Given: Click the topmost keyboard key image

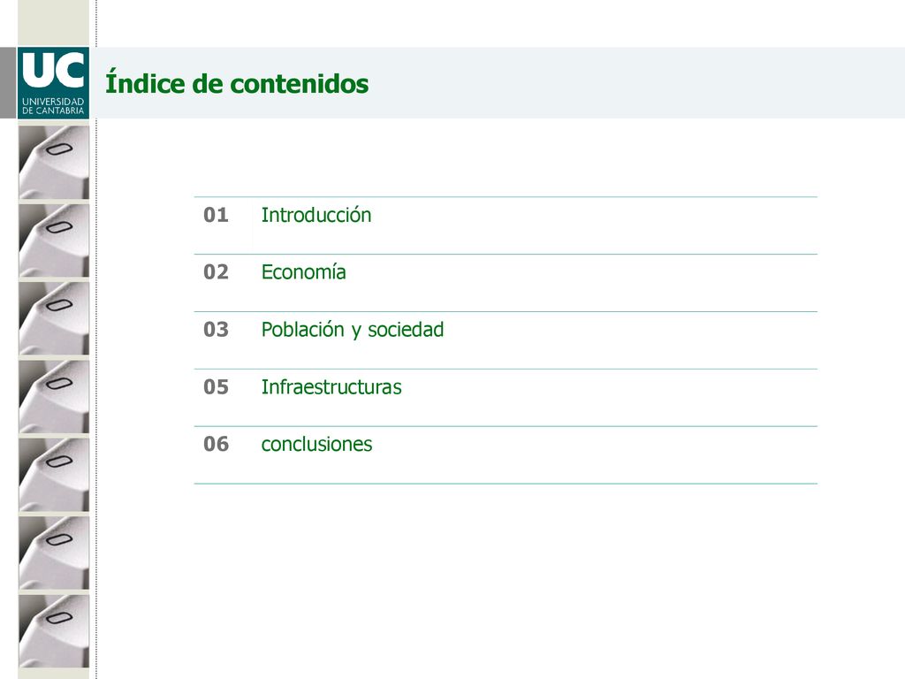Looking at the screenshot, I should tap(54, 163).
